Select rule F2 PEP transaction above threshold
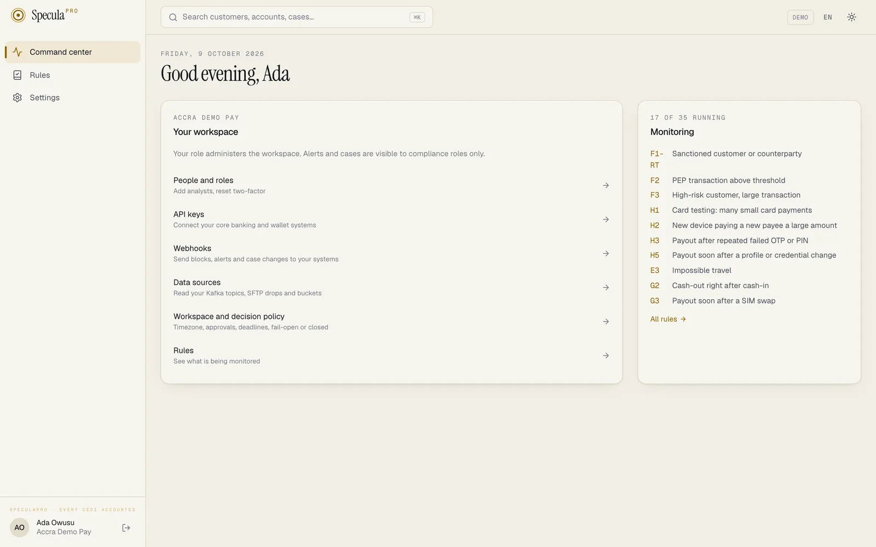876x547 pixels. [x=749, y=181]
